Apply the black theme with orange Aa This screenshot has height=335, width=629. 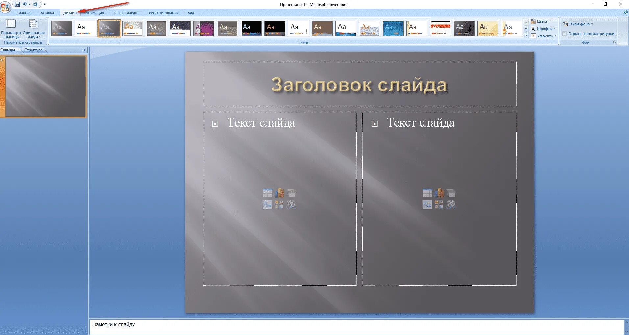click(275, 29)
